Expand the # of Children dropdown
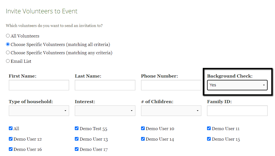 tap(171, 111)
